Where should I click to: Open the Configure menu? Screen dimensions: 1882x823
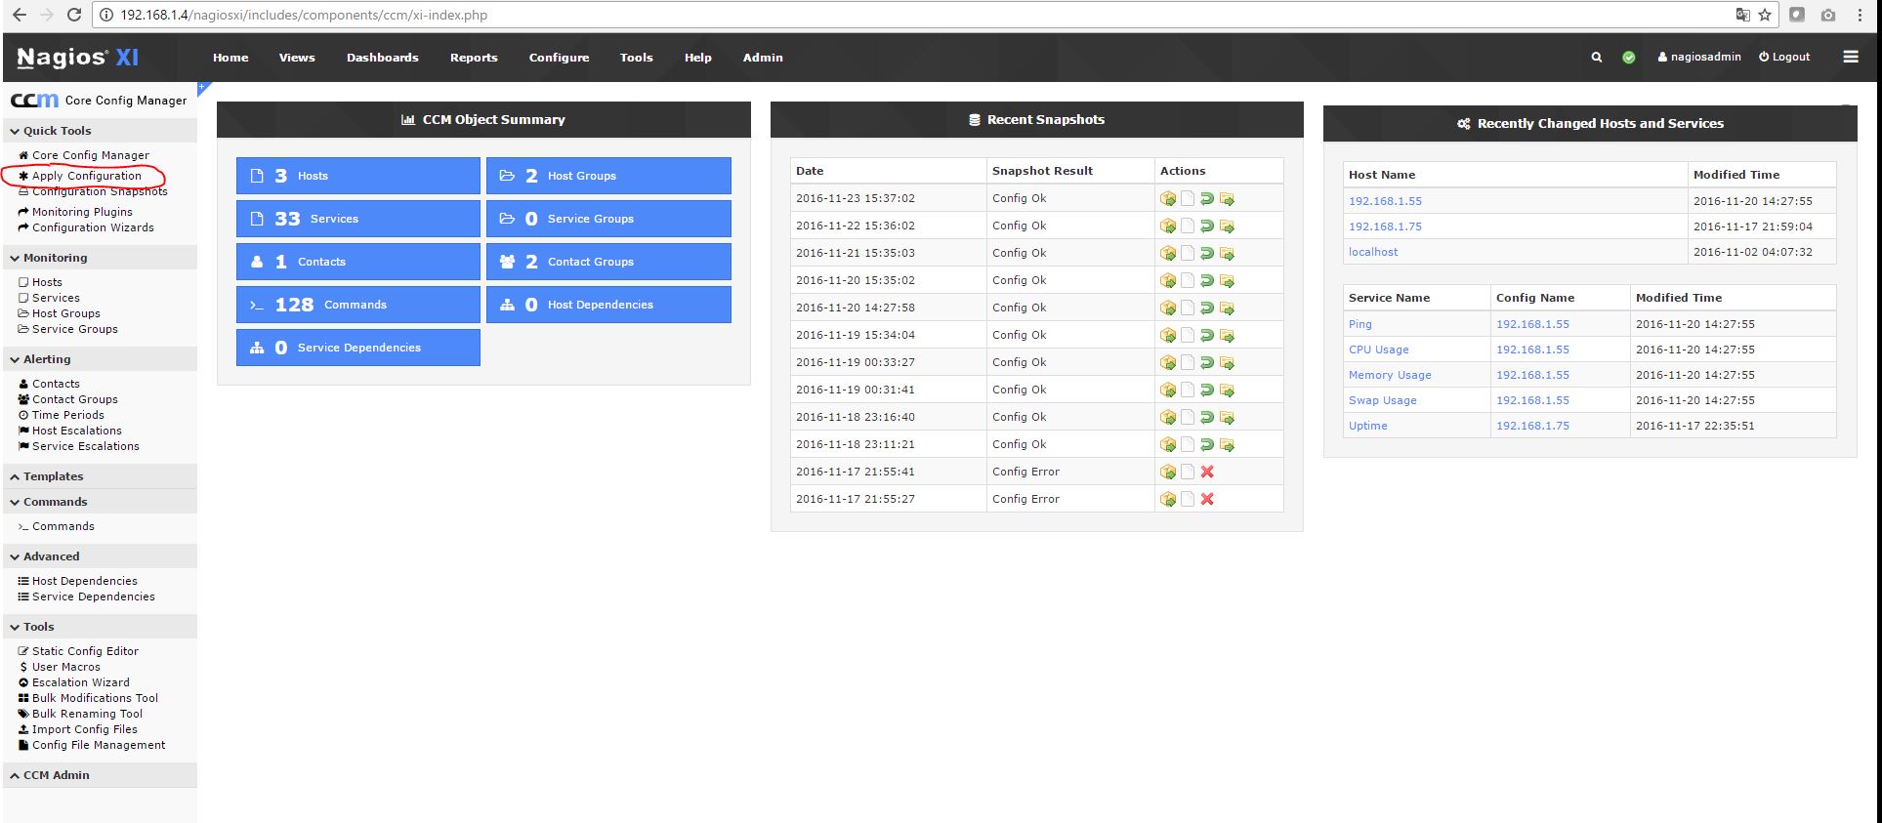tap(560, 58)
